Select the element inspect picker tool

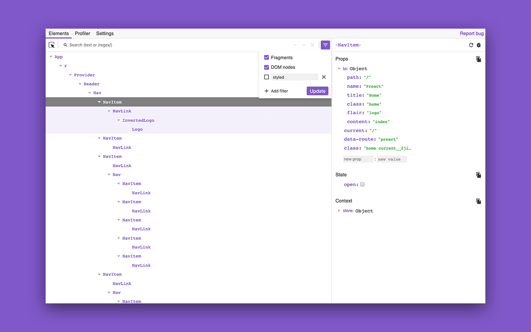coord(51,45)
